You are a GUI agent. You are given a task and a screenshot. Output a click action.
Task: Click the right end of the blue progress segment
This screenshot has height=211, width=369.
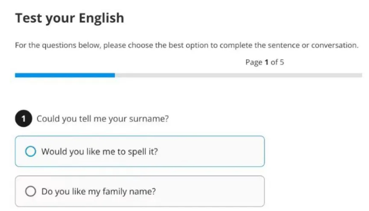[x=113, y=75]
